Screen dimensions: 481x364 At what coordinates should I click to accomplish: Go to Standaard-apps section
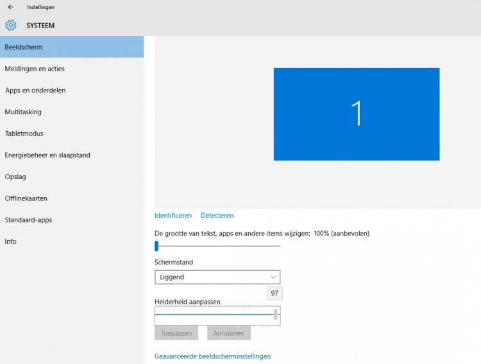coord(28,220)
